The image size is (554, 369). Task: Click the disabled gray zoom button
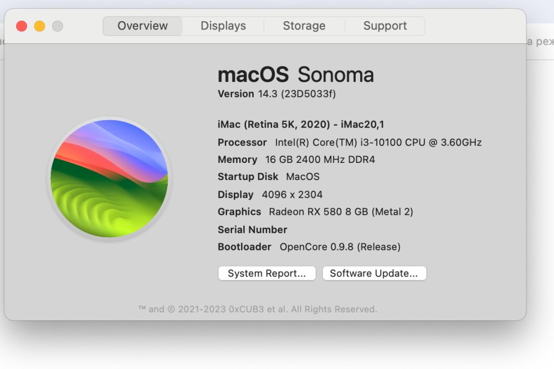[x=58, y=26]
